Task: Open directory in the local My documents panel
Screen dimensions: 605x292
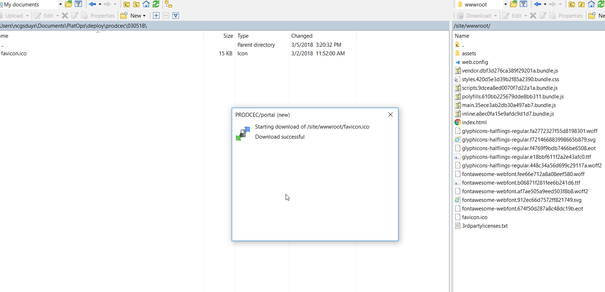Action: (x=68, y=4)
